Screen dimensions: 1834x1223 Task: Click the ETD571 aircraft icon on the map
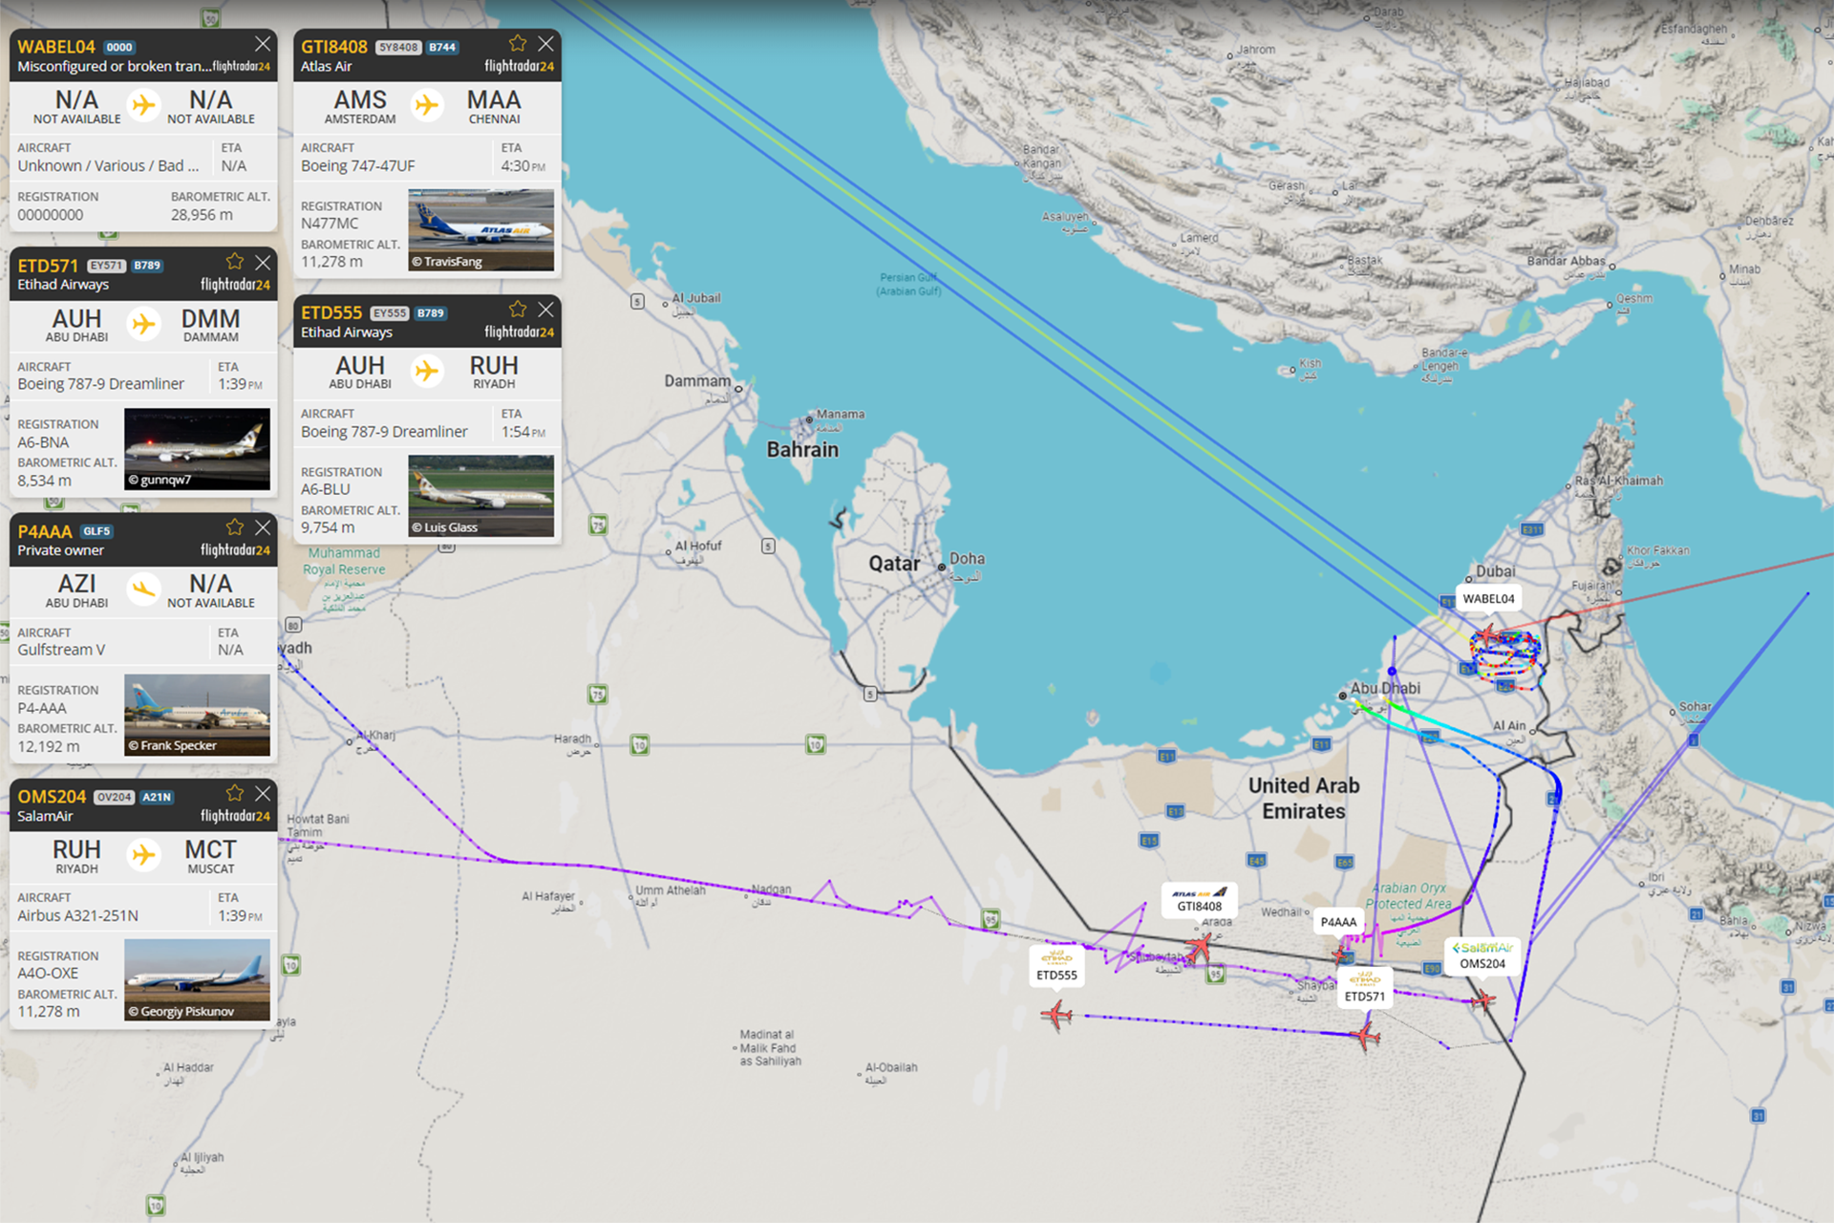coord(1366,1035)
